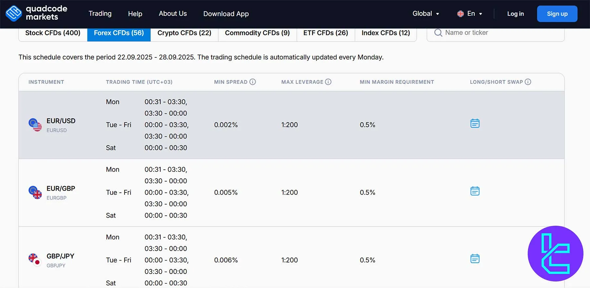590x288 pixels.
Task: Open the GBP/JPY swap calendar icon
Action: 475,259
